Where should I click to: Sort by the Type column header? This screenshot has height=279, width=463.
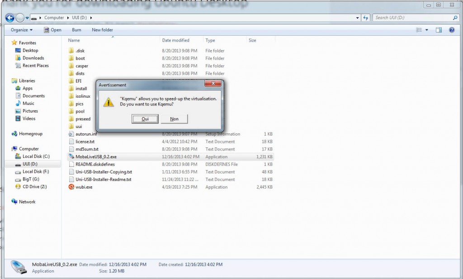(x=210, y=40)
